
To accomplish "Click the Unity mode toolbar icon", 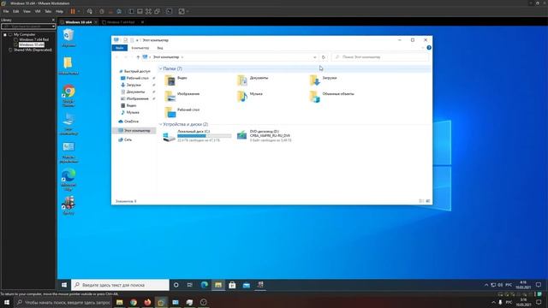I will click(158, 11).
